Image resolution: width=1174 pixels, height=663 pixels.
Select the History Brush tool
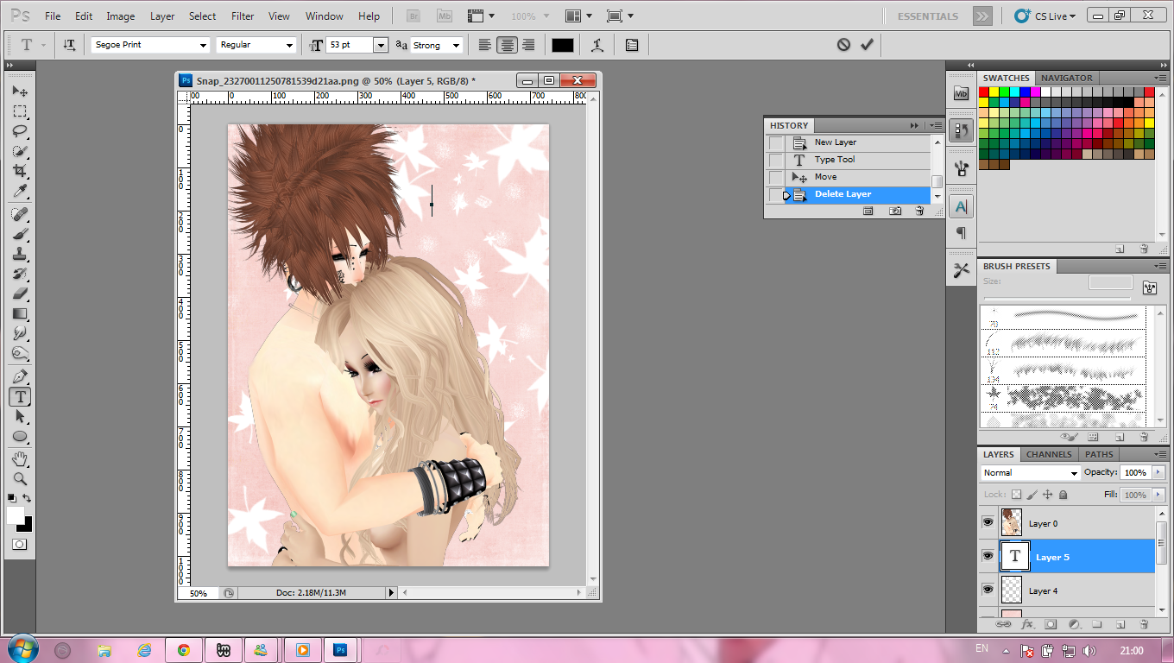click(x=20, y=274)
